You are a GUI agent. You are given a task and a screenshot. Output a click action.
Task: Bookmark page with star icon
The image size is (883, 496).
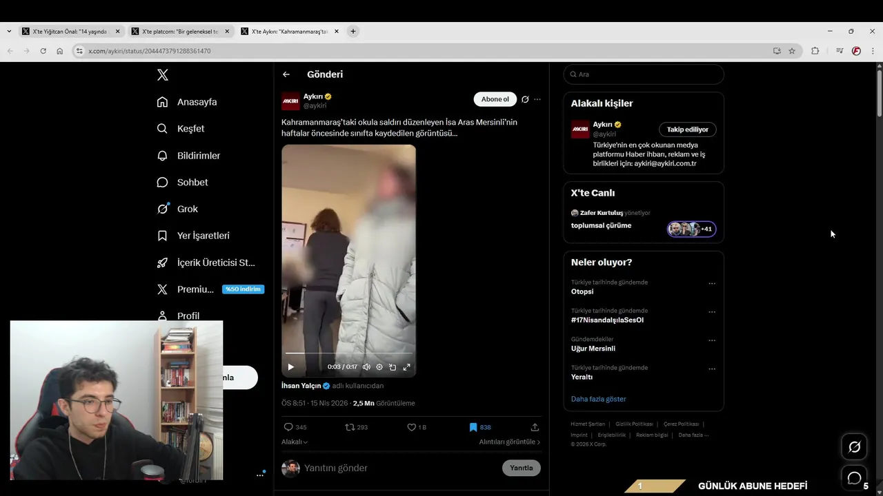coord(792,51)
